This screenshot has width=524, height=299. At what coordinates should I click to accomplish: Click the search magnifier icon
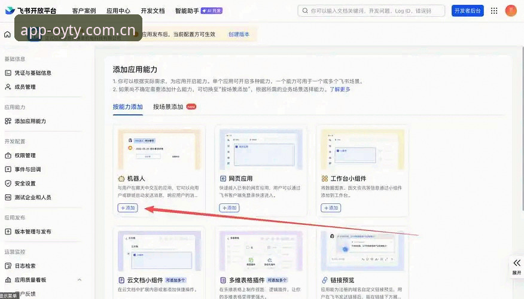(x=305, y=11)
